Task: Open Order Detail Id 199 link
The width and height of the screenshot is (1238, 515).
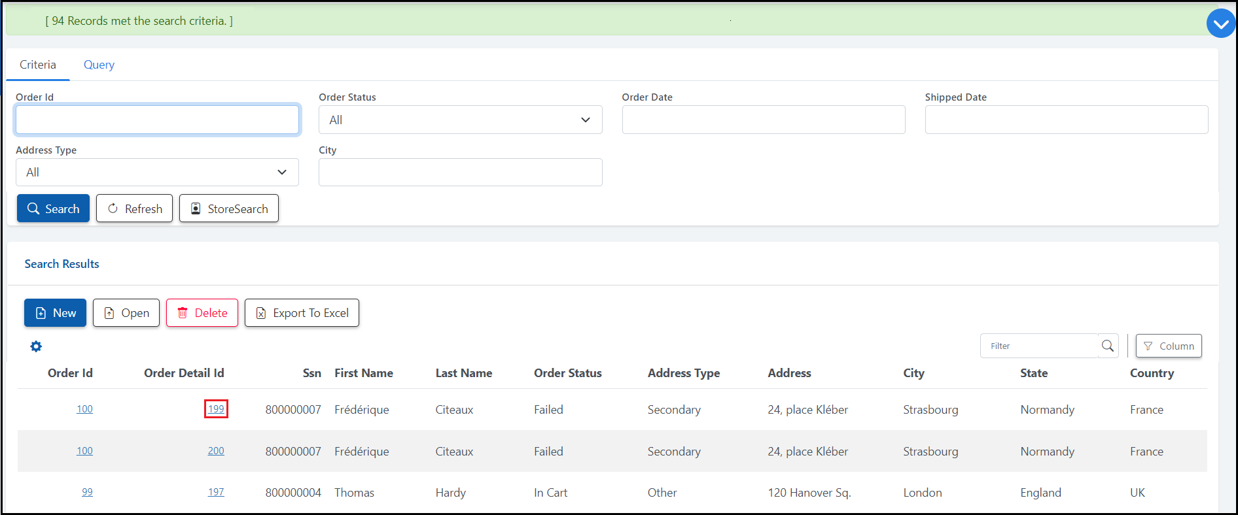Action: 216,409
